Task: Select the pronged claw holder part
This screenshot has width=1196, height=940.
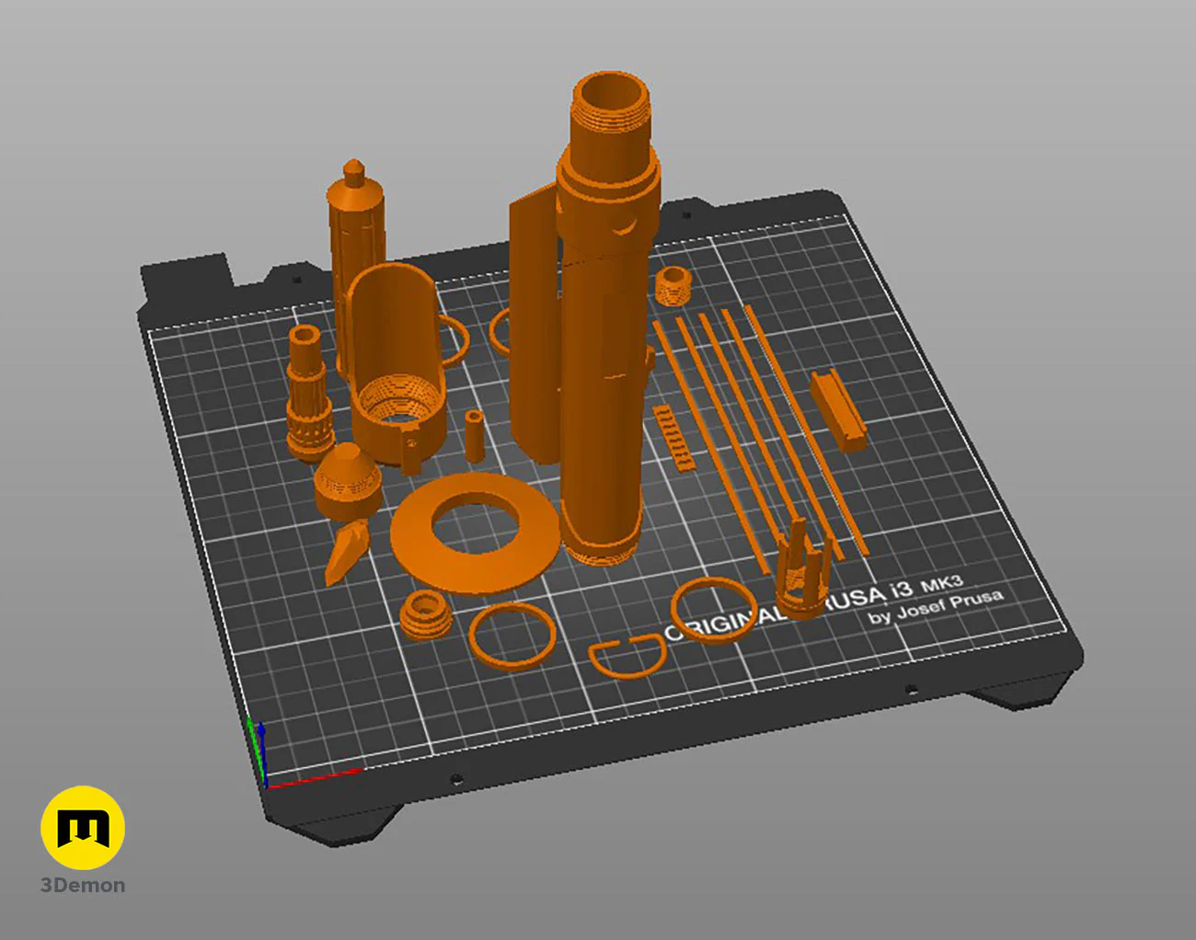Action: pos(803,570)
